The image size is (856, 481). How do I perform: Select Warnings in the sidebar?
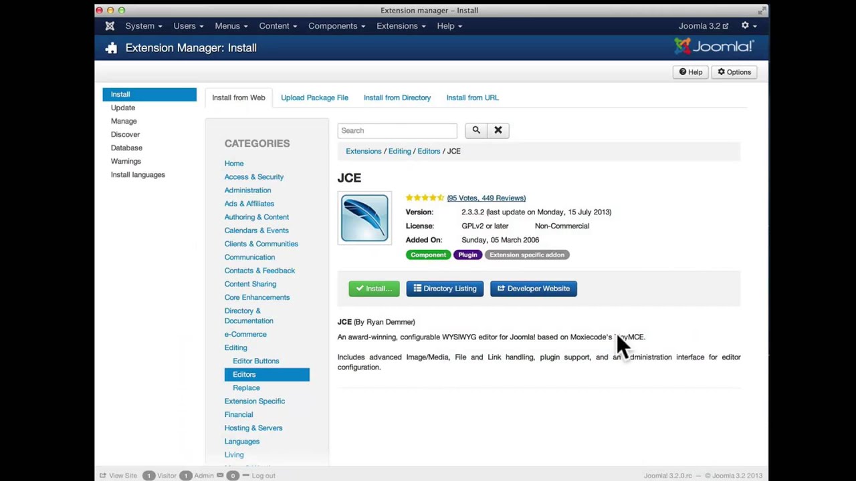126,161
